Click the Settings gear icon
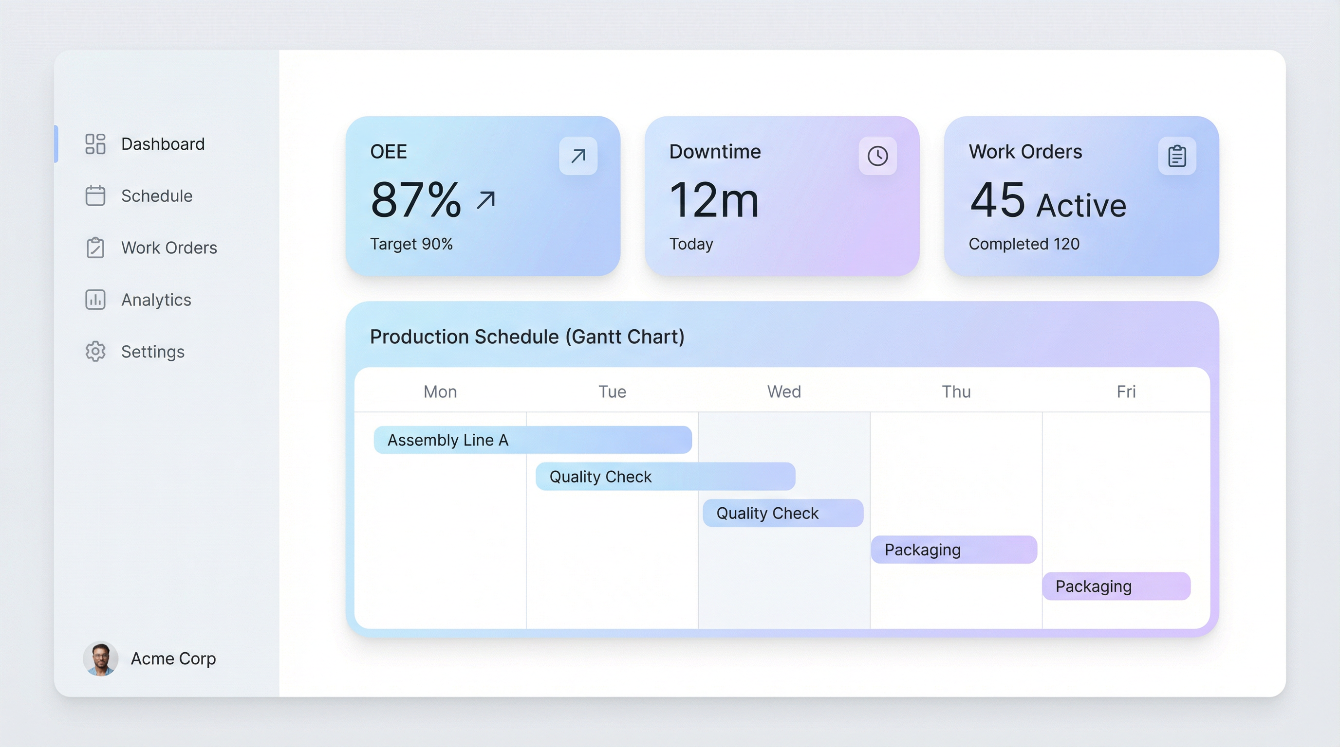Screen dimensions: 1340x747 click(x=95, y=352)
